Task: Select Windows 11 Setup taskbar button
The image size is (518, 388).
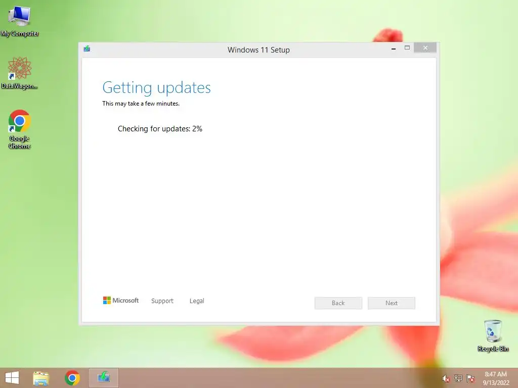Action: [103, 378]
